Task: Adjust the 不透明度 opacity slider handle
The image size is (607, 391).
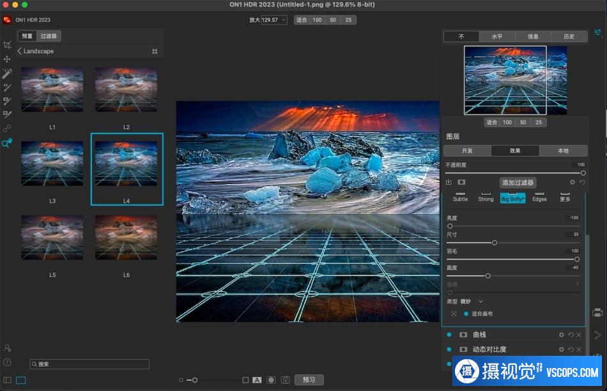Action: (583, 173)
